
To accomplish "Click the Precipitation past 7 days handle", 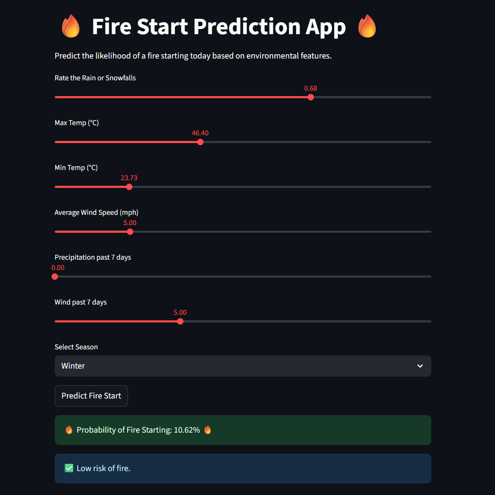I will pos(55,277).
